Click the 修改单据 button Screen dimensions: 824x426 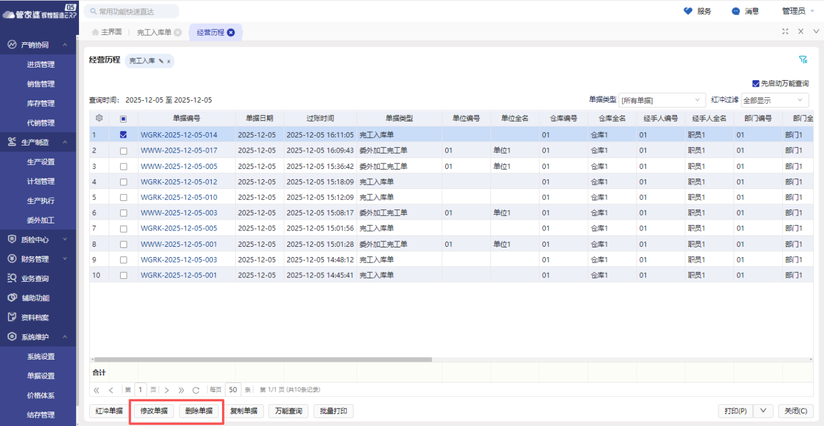[154, 411]
